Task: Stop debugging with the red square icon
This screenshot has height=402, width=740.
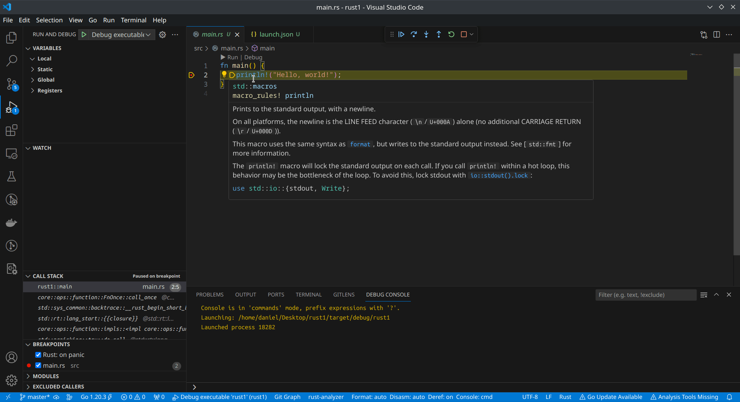Action: (x=464, y=34)
